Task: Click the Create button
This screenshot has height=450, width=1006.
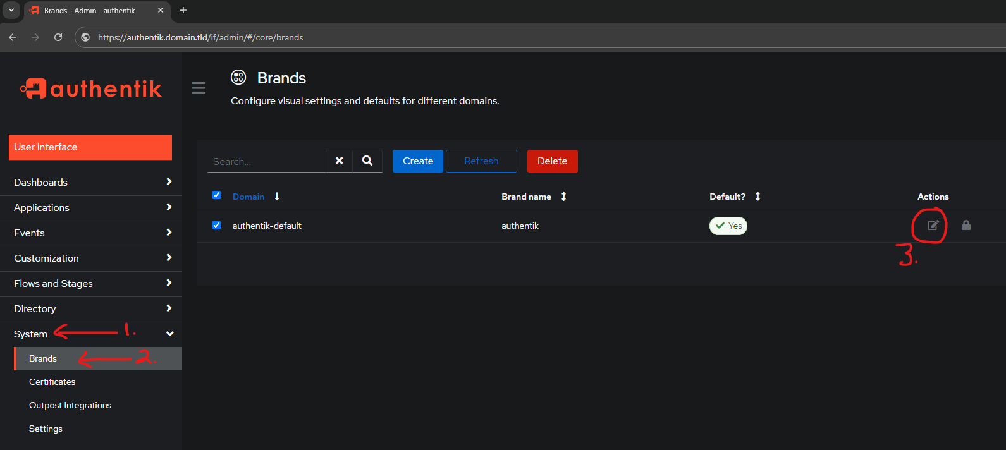Action: coord(418,161)
